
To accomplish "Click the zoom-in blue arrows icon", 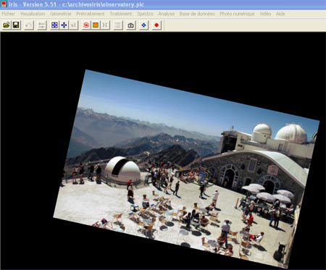I will point(54,25).
